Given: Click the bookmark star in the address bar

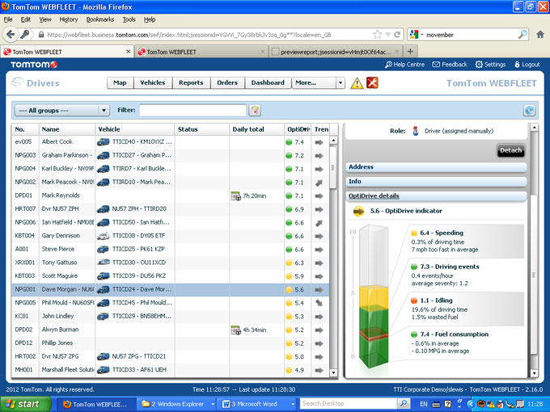Looking at the screenshot, I should pyautogui.click(x=378, y=34).
